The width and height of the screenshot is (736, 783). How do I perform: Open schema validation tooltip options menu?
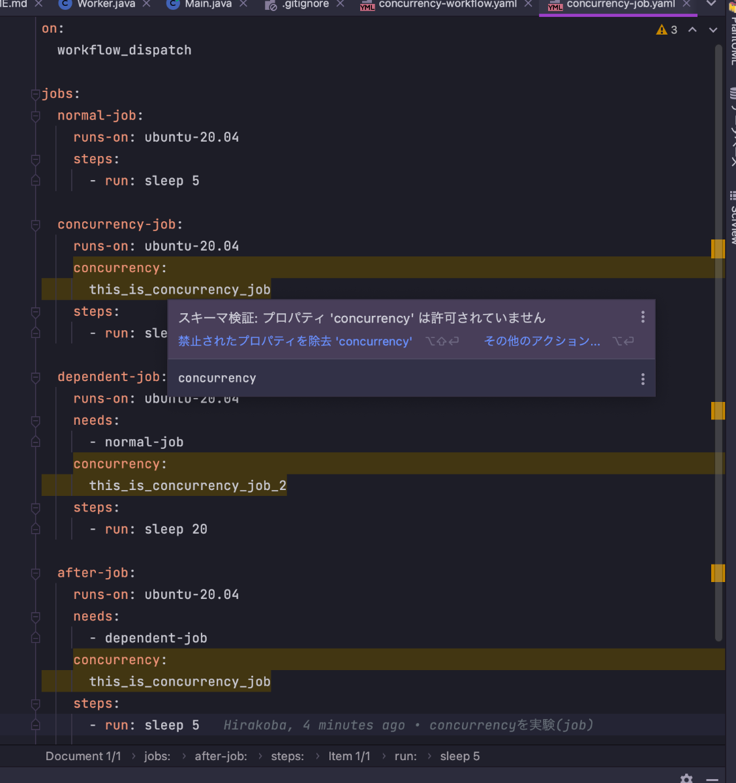point(643,317)
